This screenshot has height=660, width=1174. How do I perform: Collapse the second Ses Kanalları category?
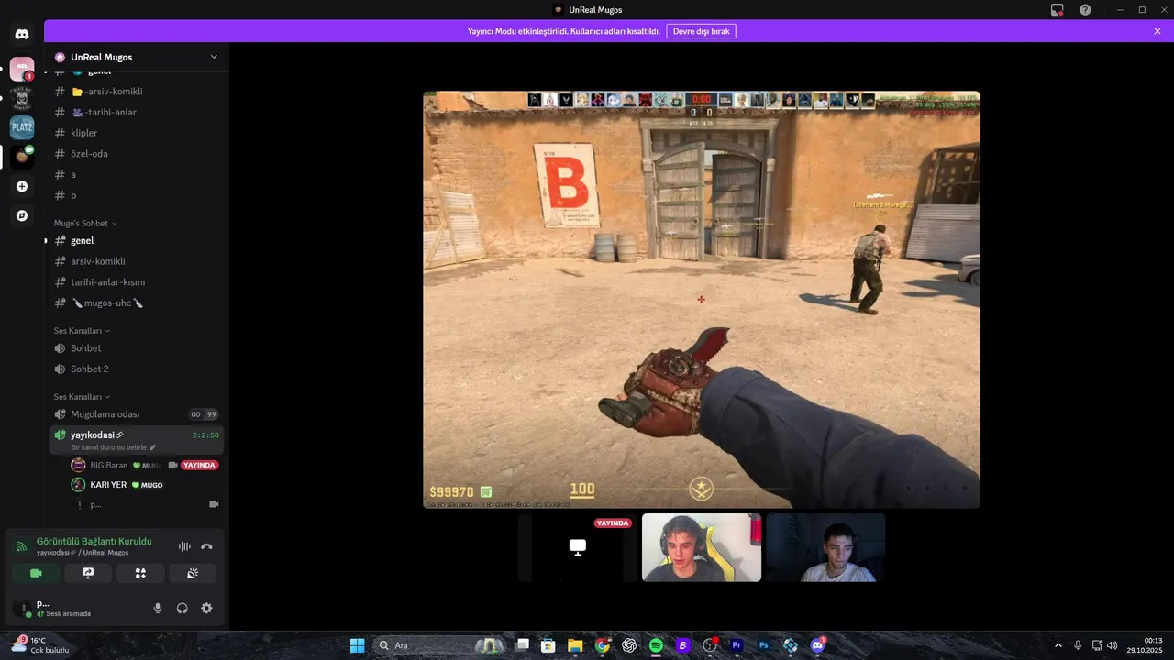(82, 397)
